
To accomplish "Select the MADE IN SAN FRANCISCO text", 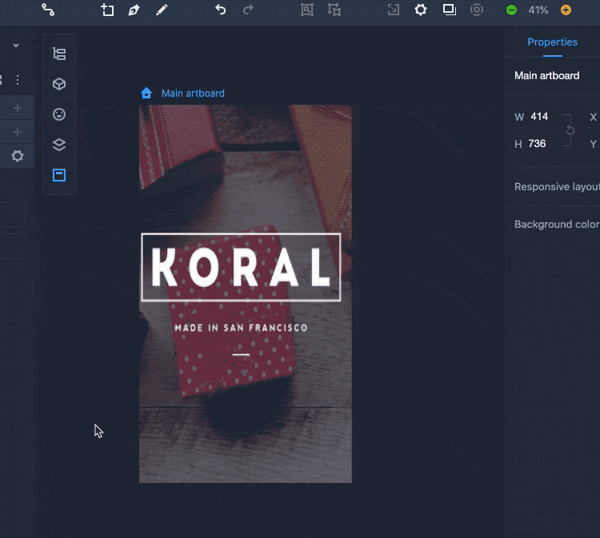I will (x=241, y=328).
